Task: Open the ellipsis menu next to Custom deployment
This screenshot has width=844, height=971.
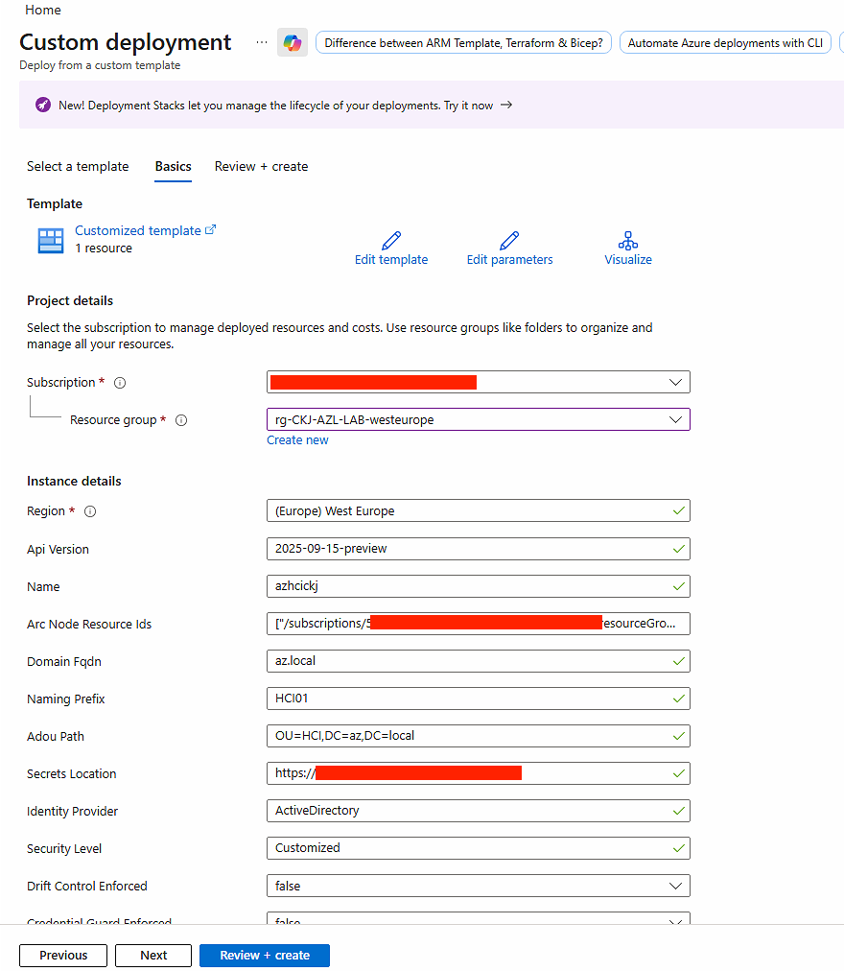Action: tap(262, 43)
